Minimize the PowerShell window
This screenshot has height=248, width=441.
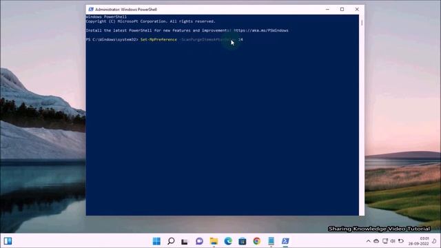(327, 9)
